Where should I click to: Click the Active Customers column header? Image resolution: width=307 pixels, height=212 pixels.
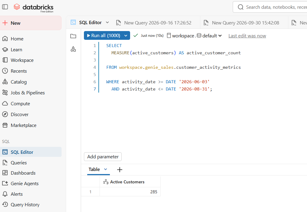tap(130, 182)
